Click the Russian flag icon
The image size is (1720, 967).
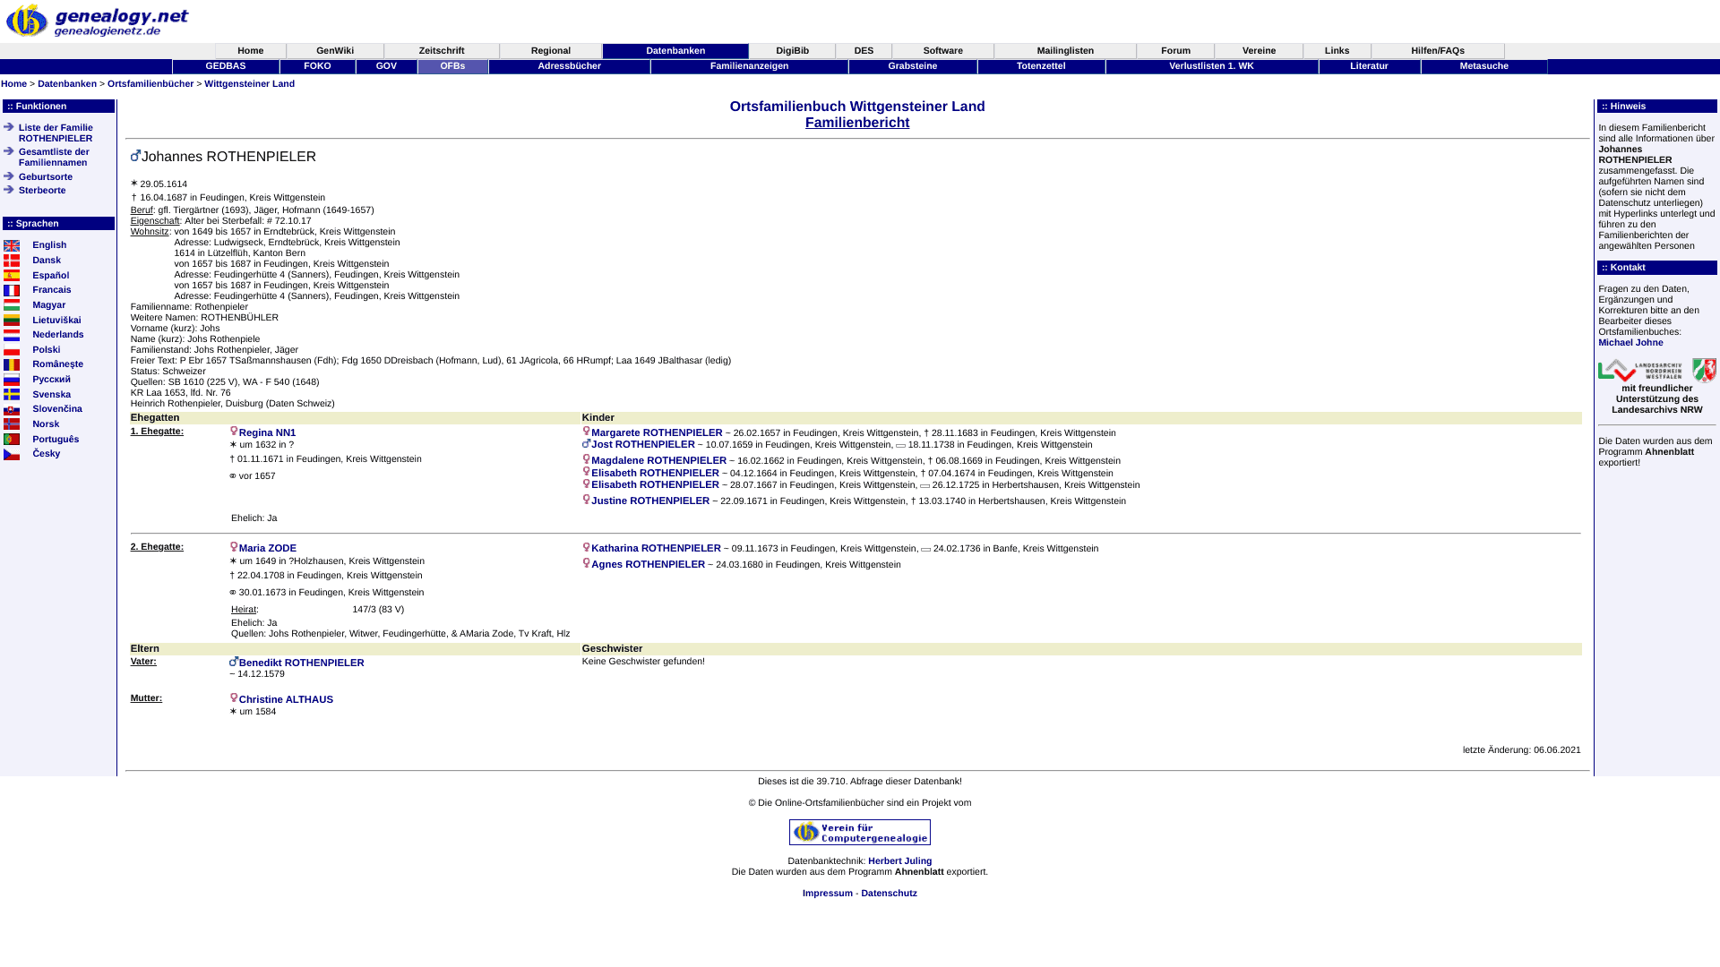click(x=12, y=380)
